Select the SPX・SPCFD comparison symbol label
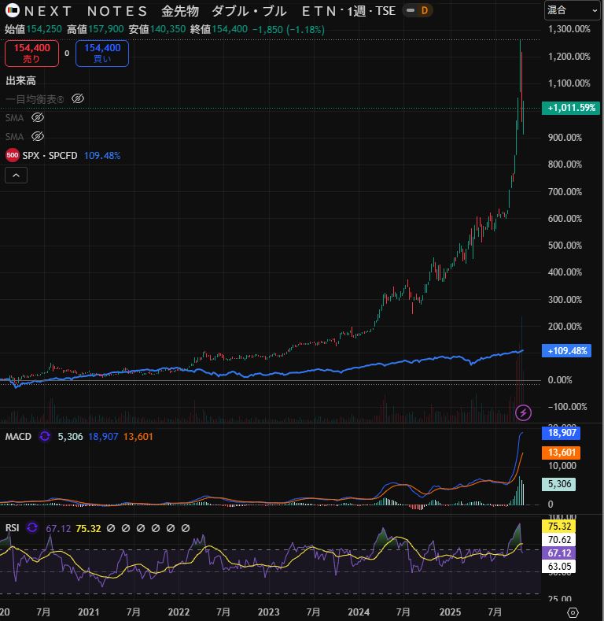Screen dimensions: 604x621 pyautogui.click(x=52, y=155)
